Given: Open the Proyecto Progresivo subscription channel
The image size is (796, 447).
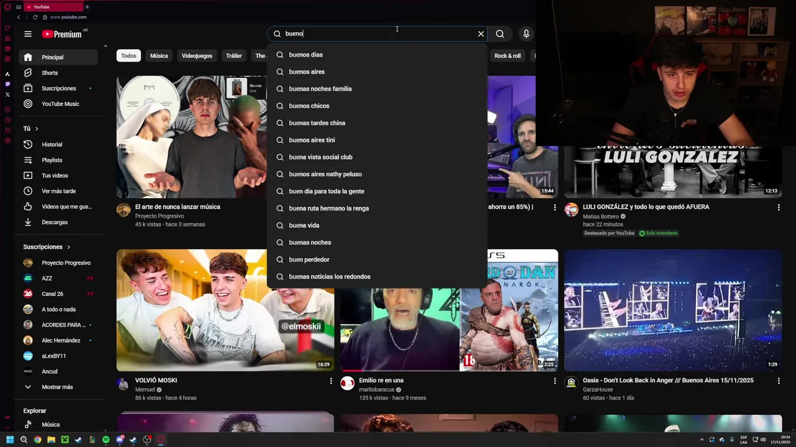Looking at the screenshot, I should (58, 263).
